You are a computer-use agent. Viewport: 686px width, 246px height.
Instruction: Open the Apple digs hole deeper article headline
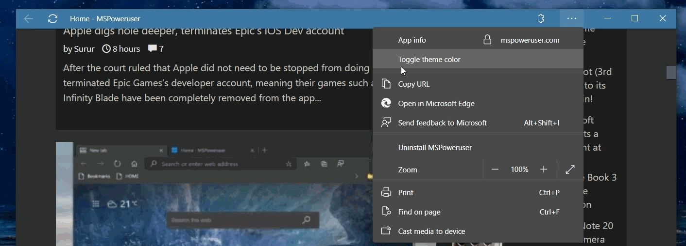tap(204, 31)
